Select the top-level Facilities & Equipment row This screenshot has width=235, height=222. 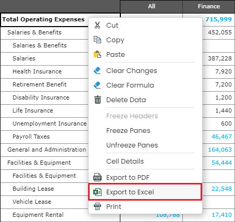(39, 163)
